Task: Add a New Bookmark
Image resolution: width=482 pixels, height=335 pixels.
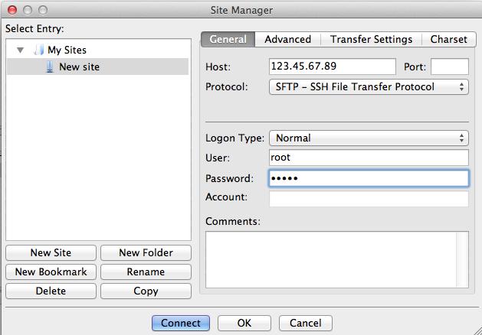Action: 51,272
